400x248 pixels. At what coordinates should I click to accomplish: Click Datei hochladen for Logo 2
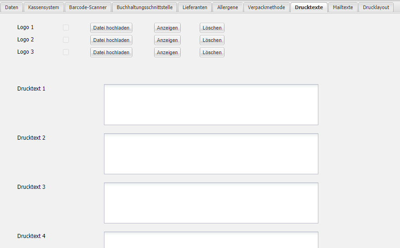tap(111, 40)
